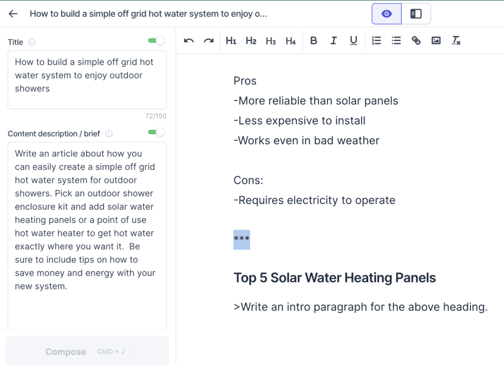Image resolution: width=504 pixels, height=365 pixels.
Task: Apply Heading 3 formatting
Action: 271,41
